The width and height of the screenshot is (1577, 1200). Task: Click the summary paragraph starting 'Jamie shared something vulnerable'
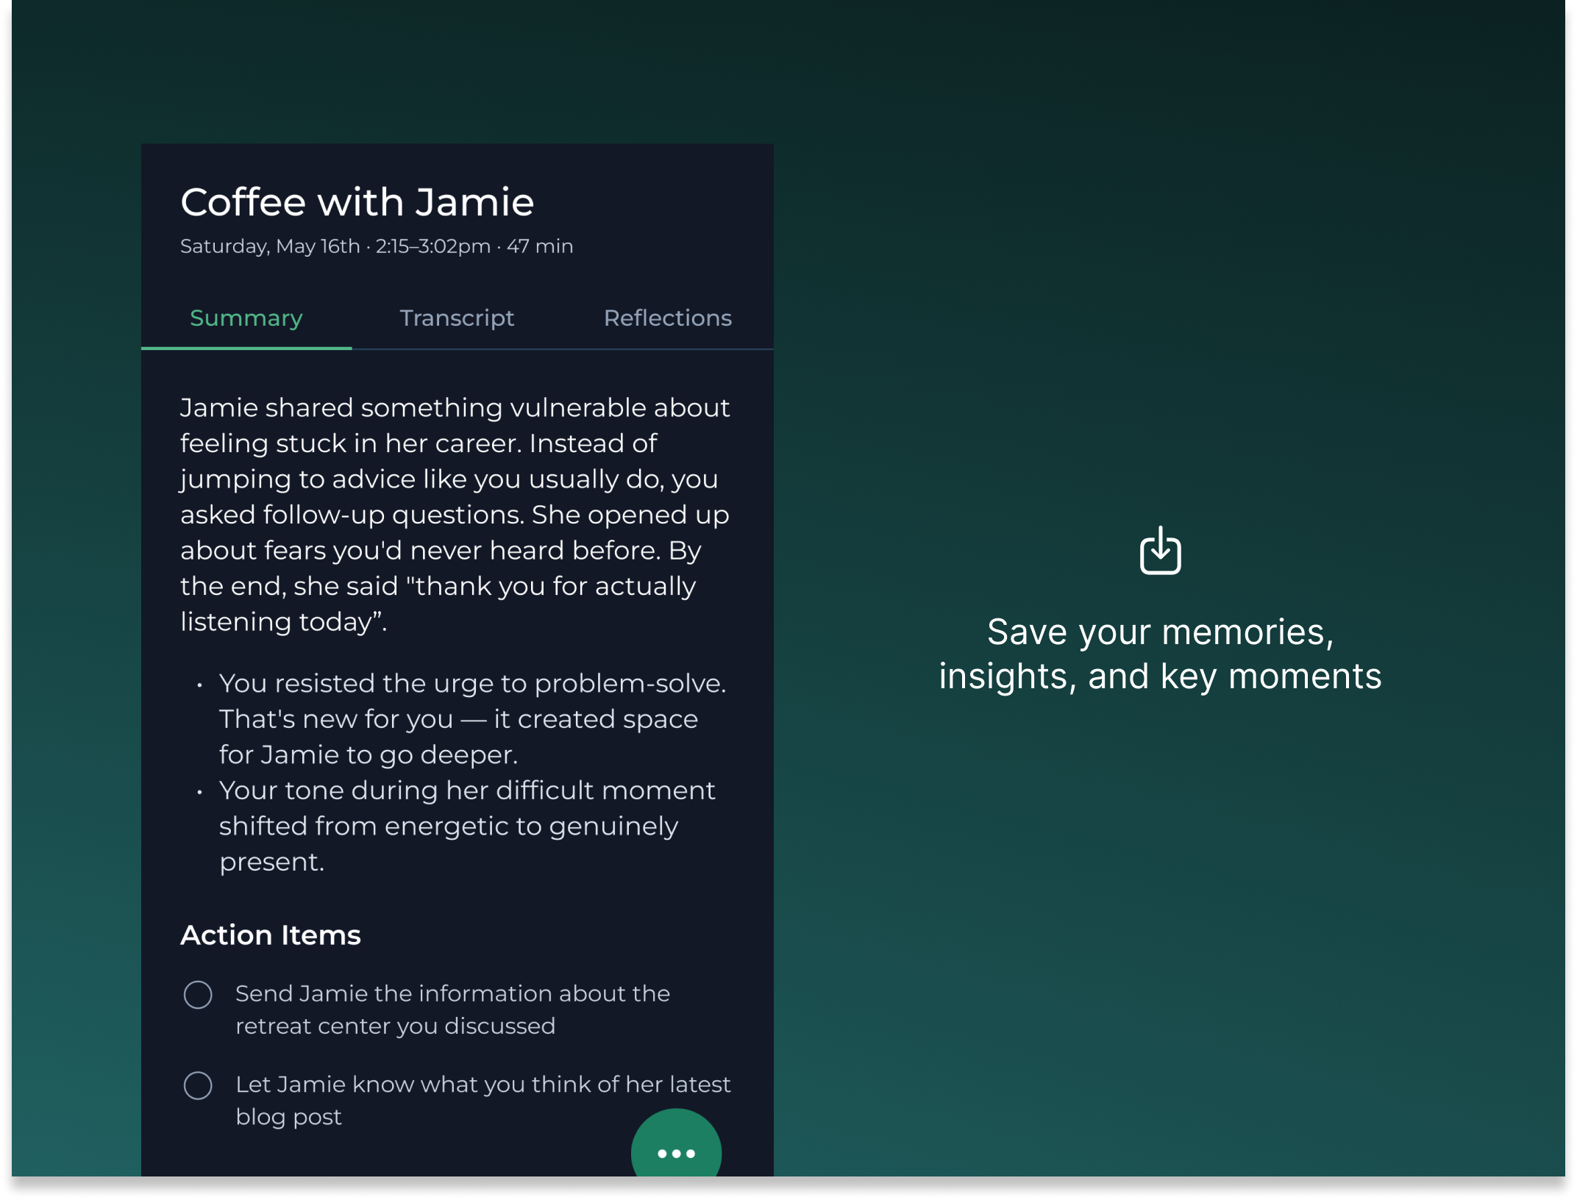click(455, 515)
